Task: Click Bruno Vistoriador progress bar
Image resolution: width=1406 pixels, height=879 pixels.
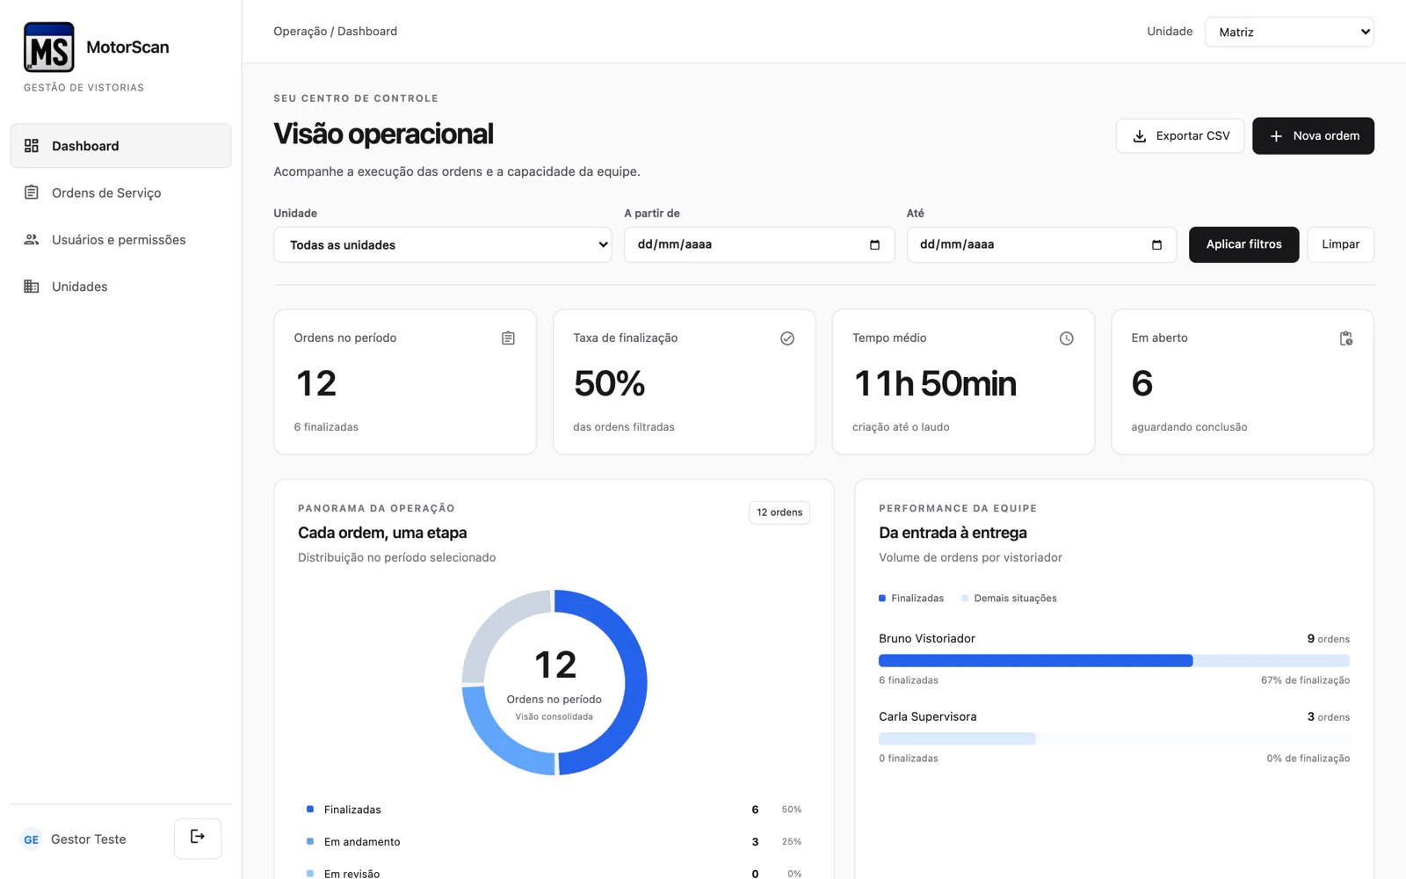Action: (x=1114, y=661)
